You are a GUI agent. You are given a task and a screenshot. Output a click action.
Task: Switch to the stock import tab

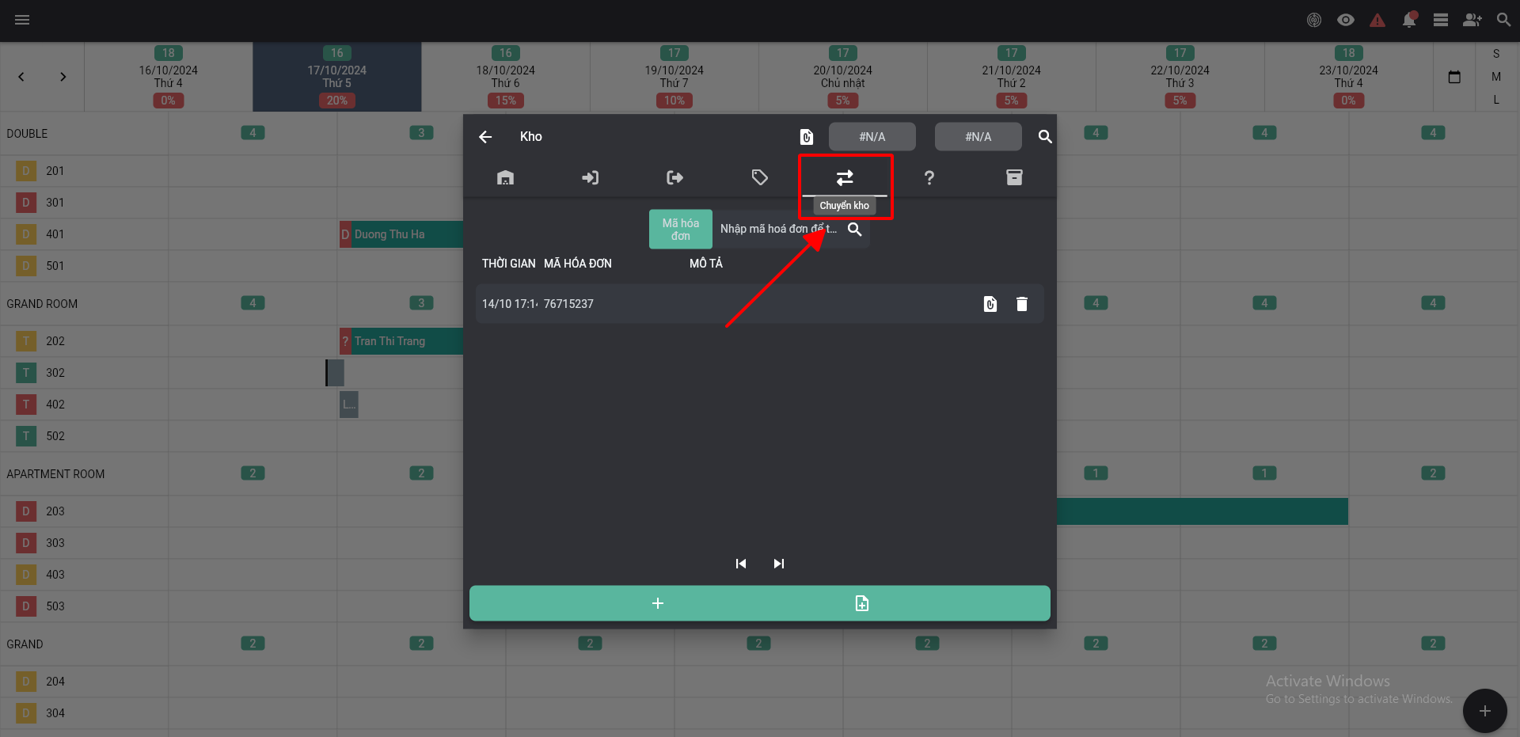coord(590,177)
